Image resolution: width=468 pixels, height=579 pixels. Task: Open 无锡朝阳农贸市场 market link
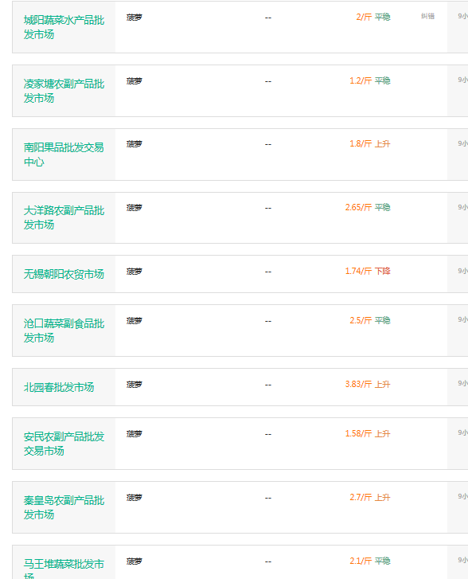click(x=64, y=274)
